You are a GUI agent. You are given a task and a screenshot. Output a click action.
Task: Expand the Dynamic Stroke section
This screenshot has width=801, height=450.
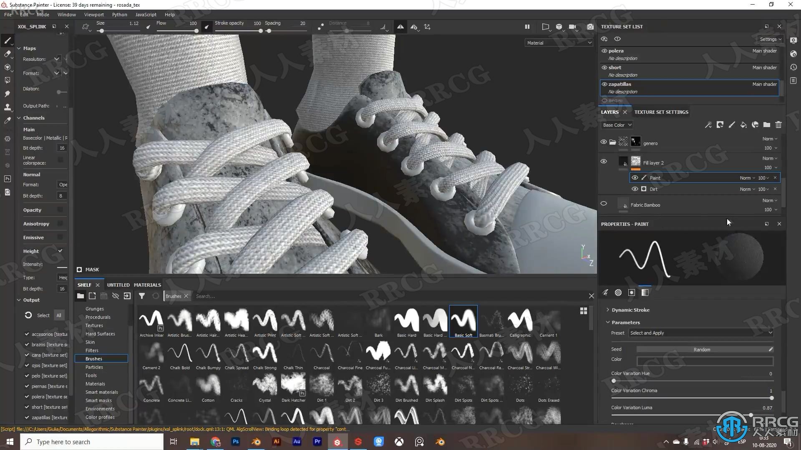pos(608,310)
